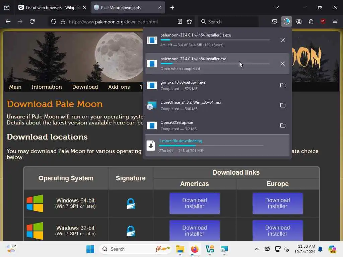
Task: Open a new tab with plus button
Action: pyautogui.click(x=172, y=8)
